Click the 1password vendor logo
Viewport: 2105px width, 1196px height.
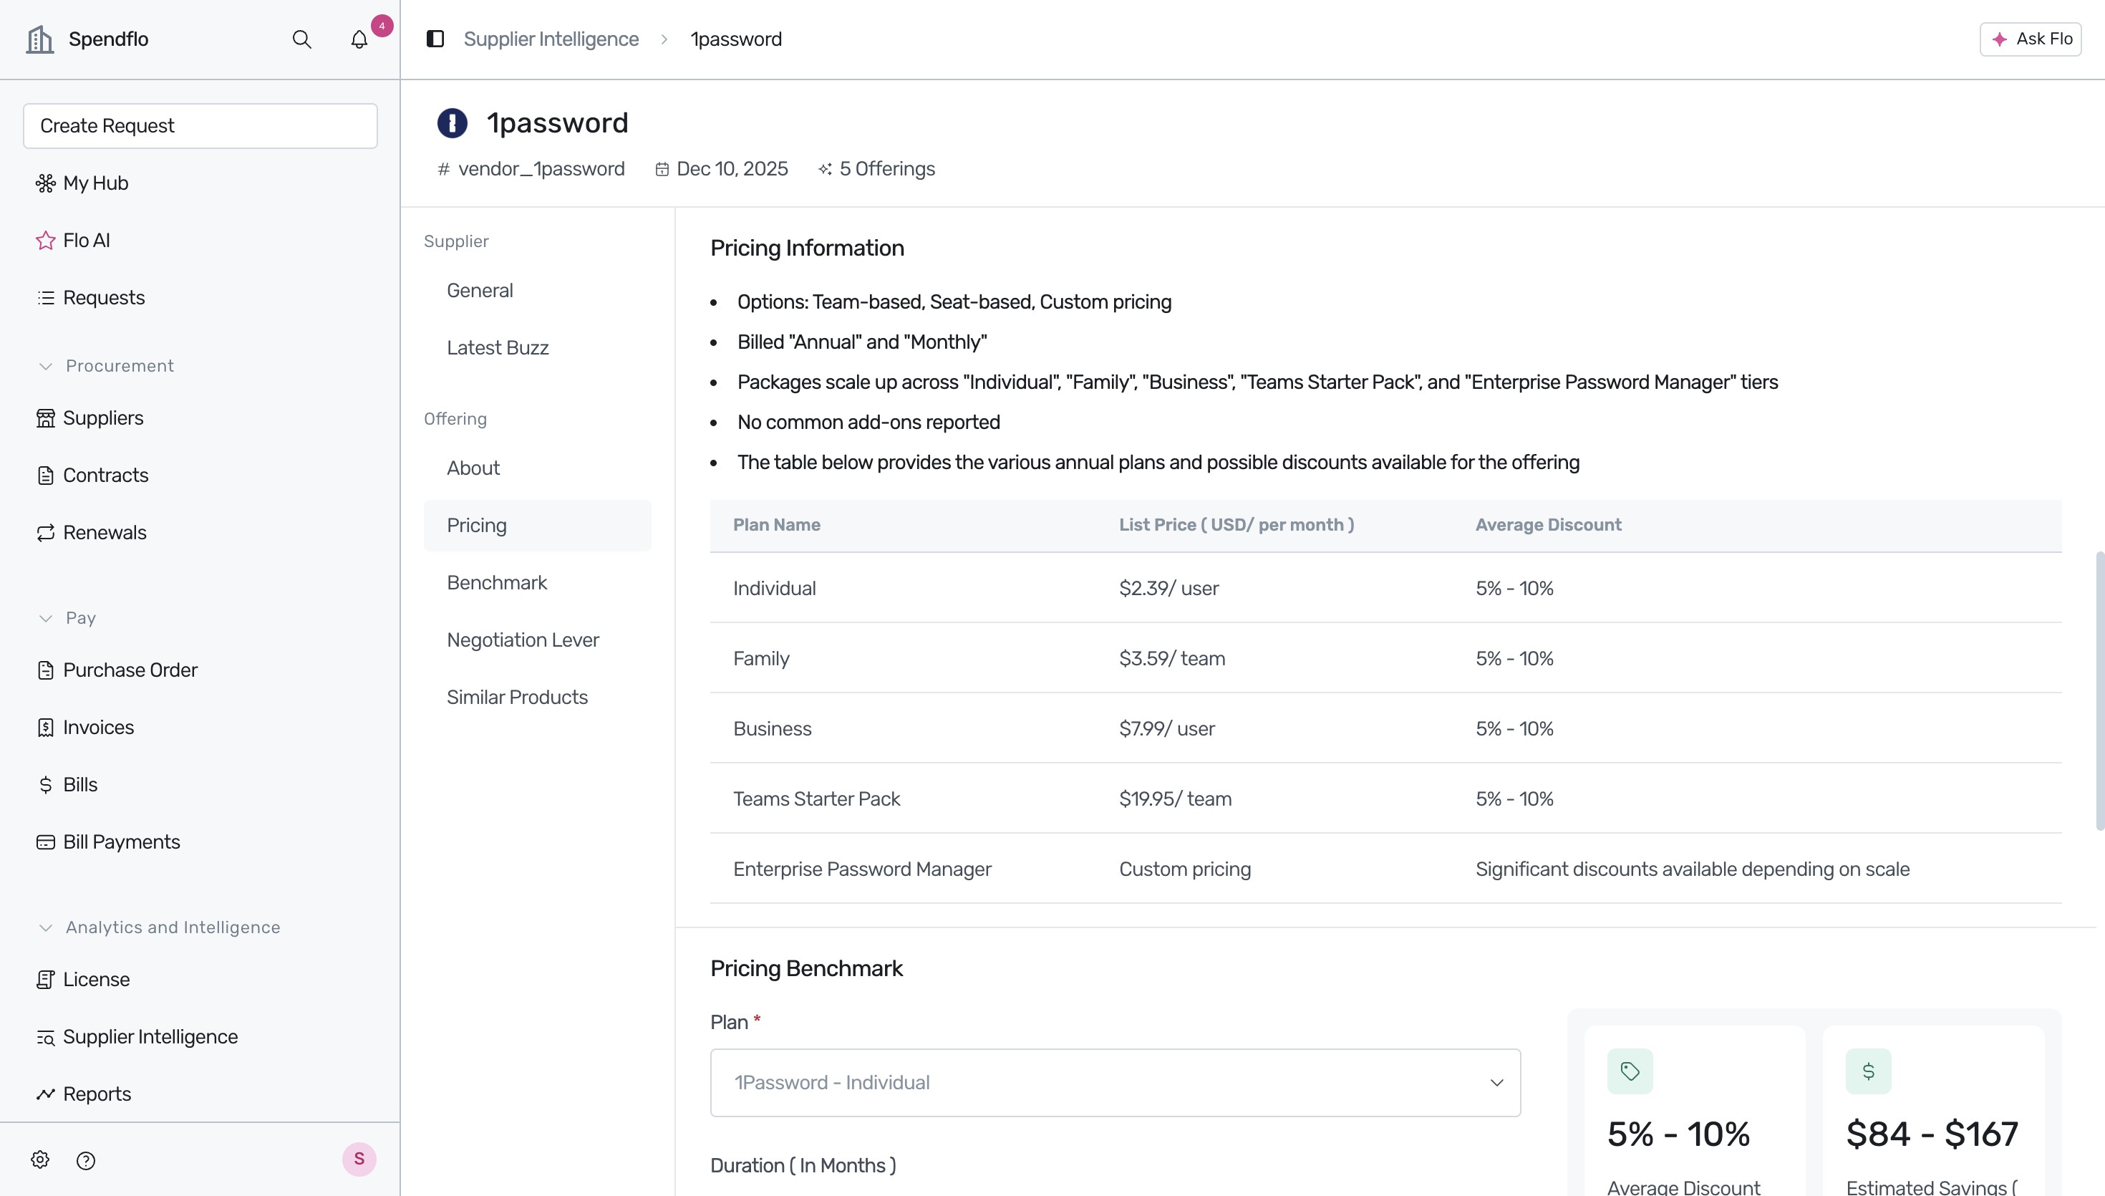point(452,123)
